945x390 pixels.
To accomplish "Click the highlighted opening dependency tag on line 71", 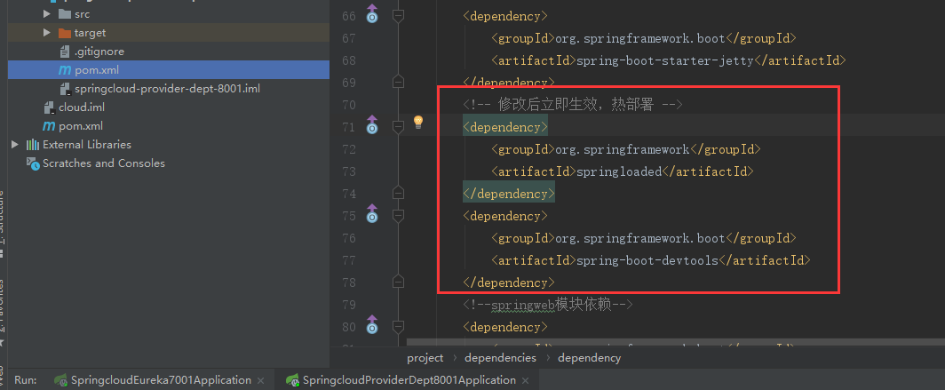I will tap(505, 127).
